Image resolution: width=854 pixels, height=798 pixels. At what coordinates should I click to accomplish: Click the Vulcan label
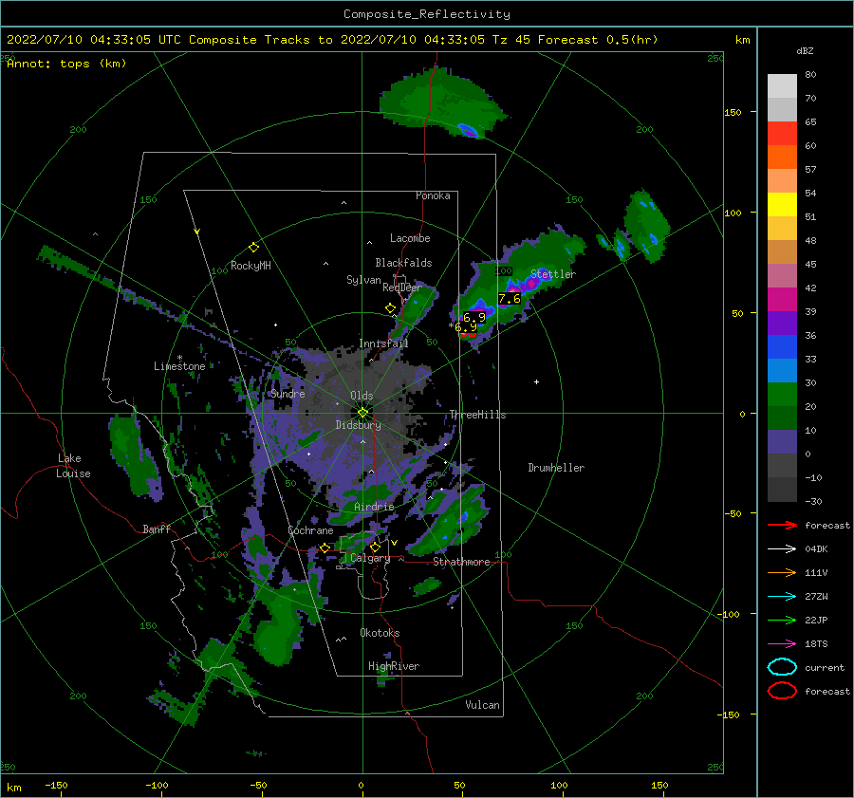(482, 705)
